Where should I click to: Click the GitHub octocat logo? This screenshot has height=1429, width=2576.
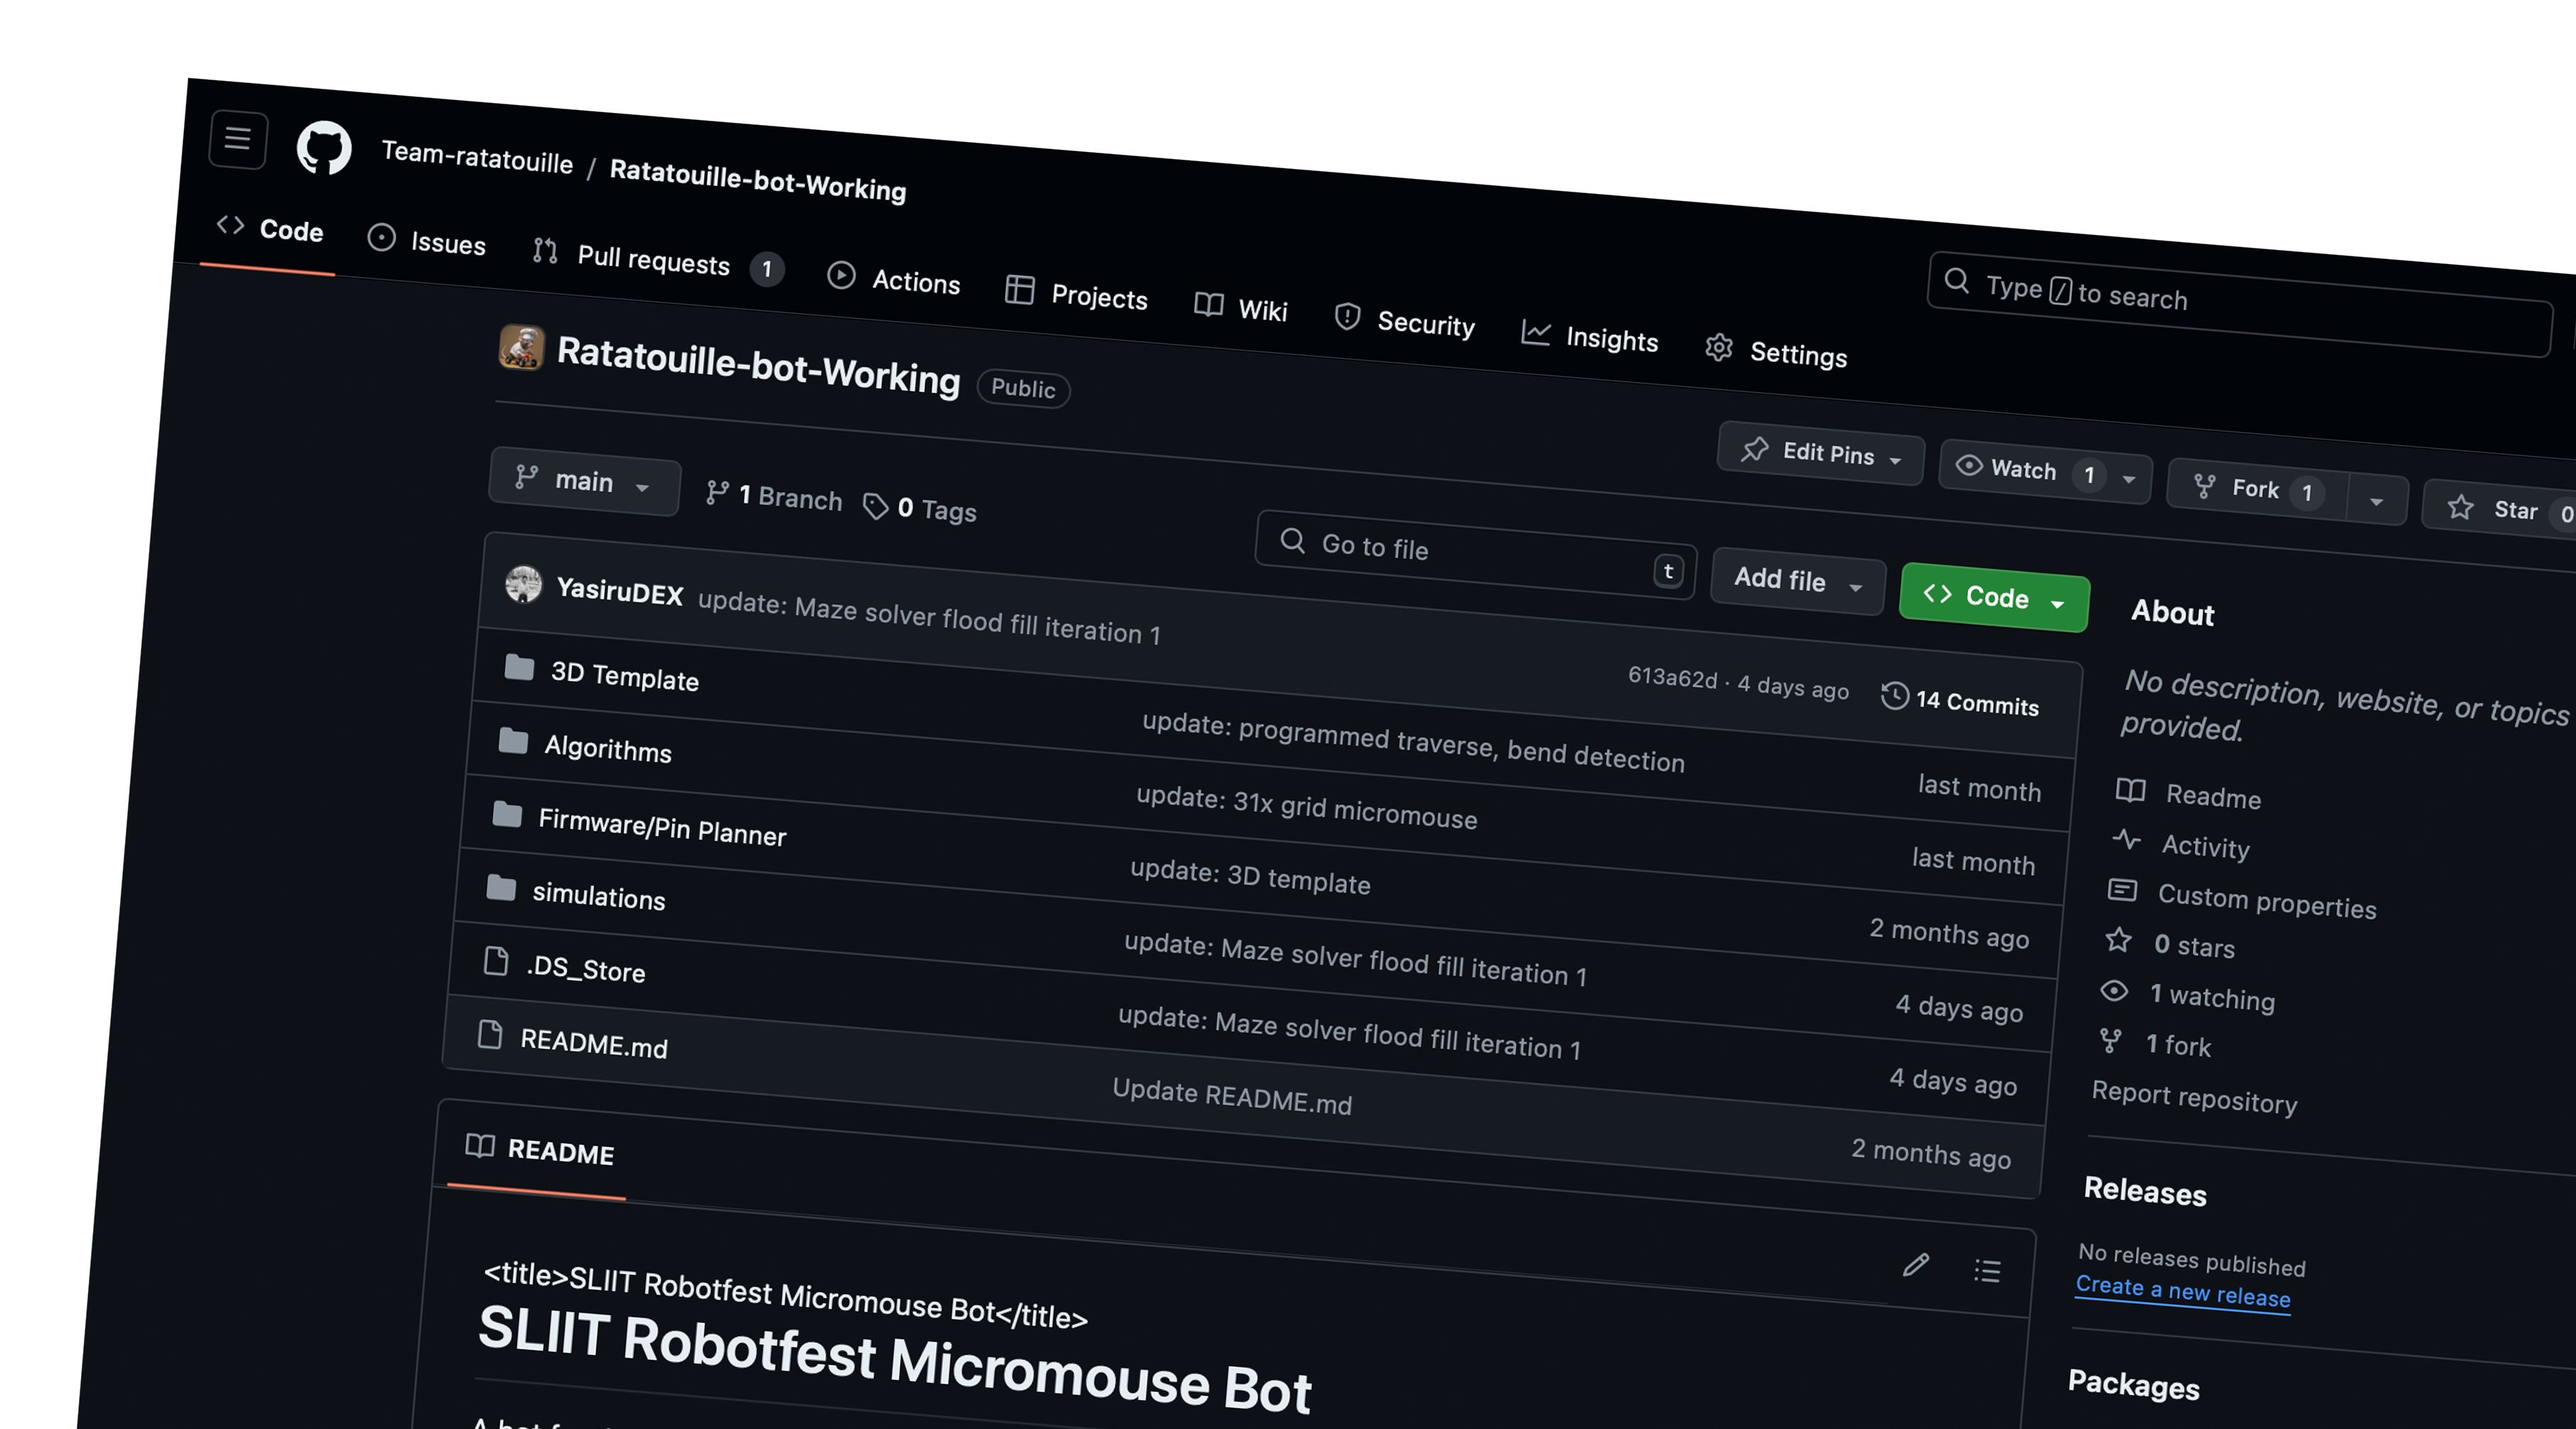pos(324,148)
